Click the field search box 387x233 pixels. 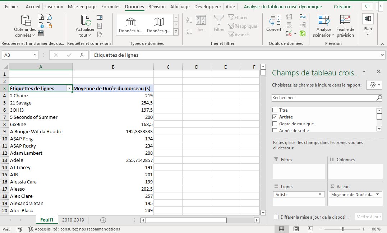pyautogui.click(x=327, y=98)
